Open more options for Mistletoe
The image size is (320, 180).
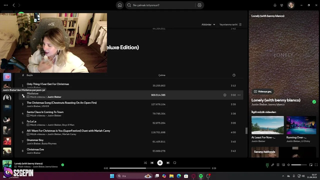239,95
